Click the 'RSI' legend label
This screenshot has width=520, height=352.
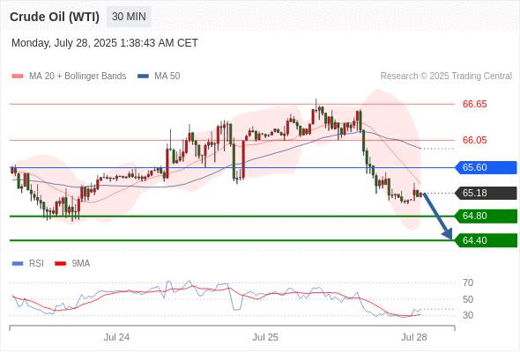click(36, 264)
